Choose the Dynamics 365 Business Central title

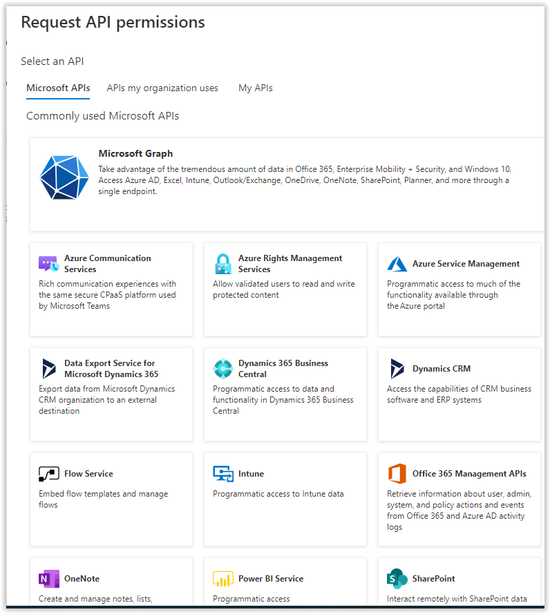(x=283, y=369)
